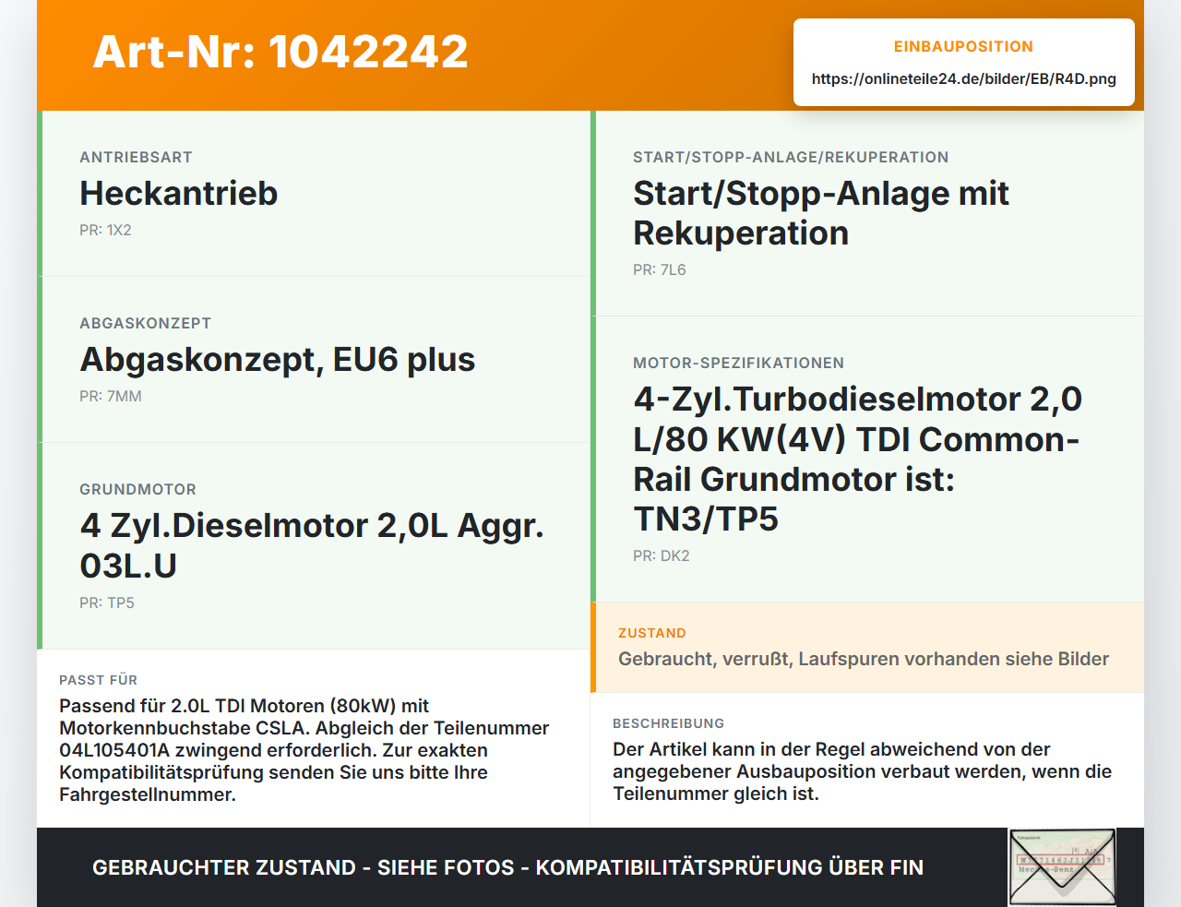Click the PR: 1X2 code label
The image size is (1181, 907).
click(105, 230)
